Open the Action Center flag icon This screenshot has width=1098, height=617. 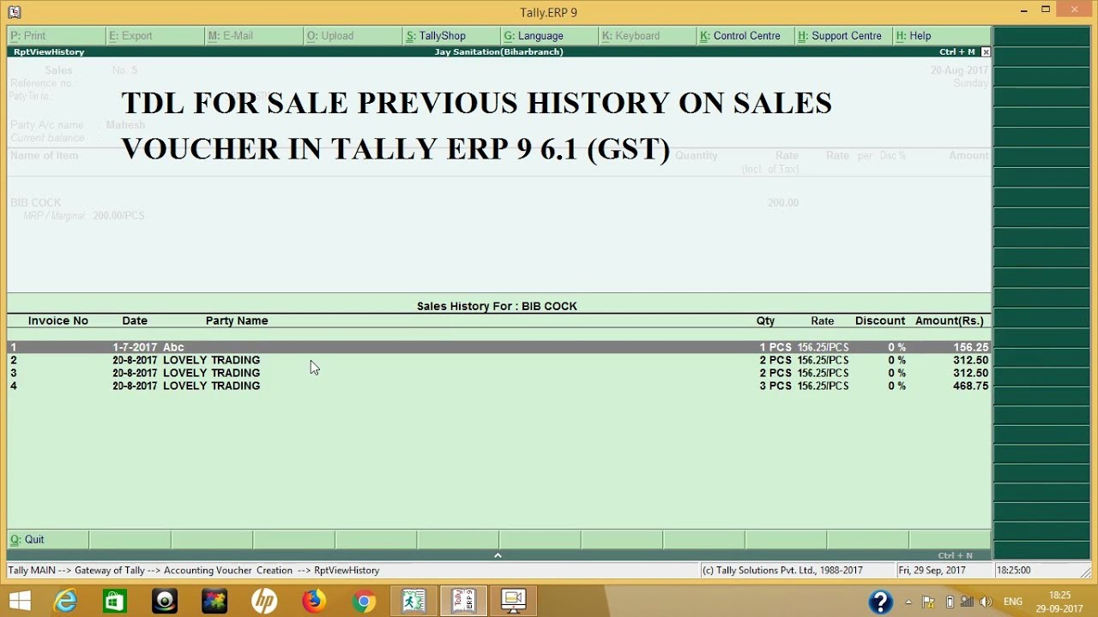pos(931,602)
